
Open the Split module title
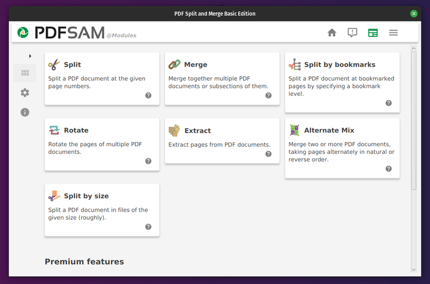pos(73,65)
